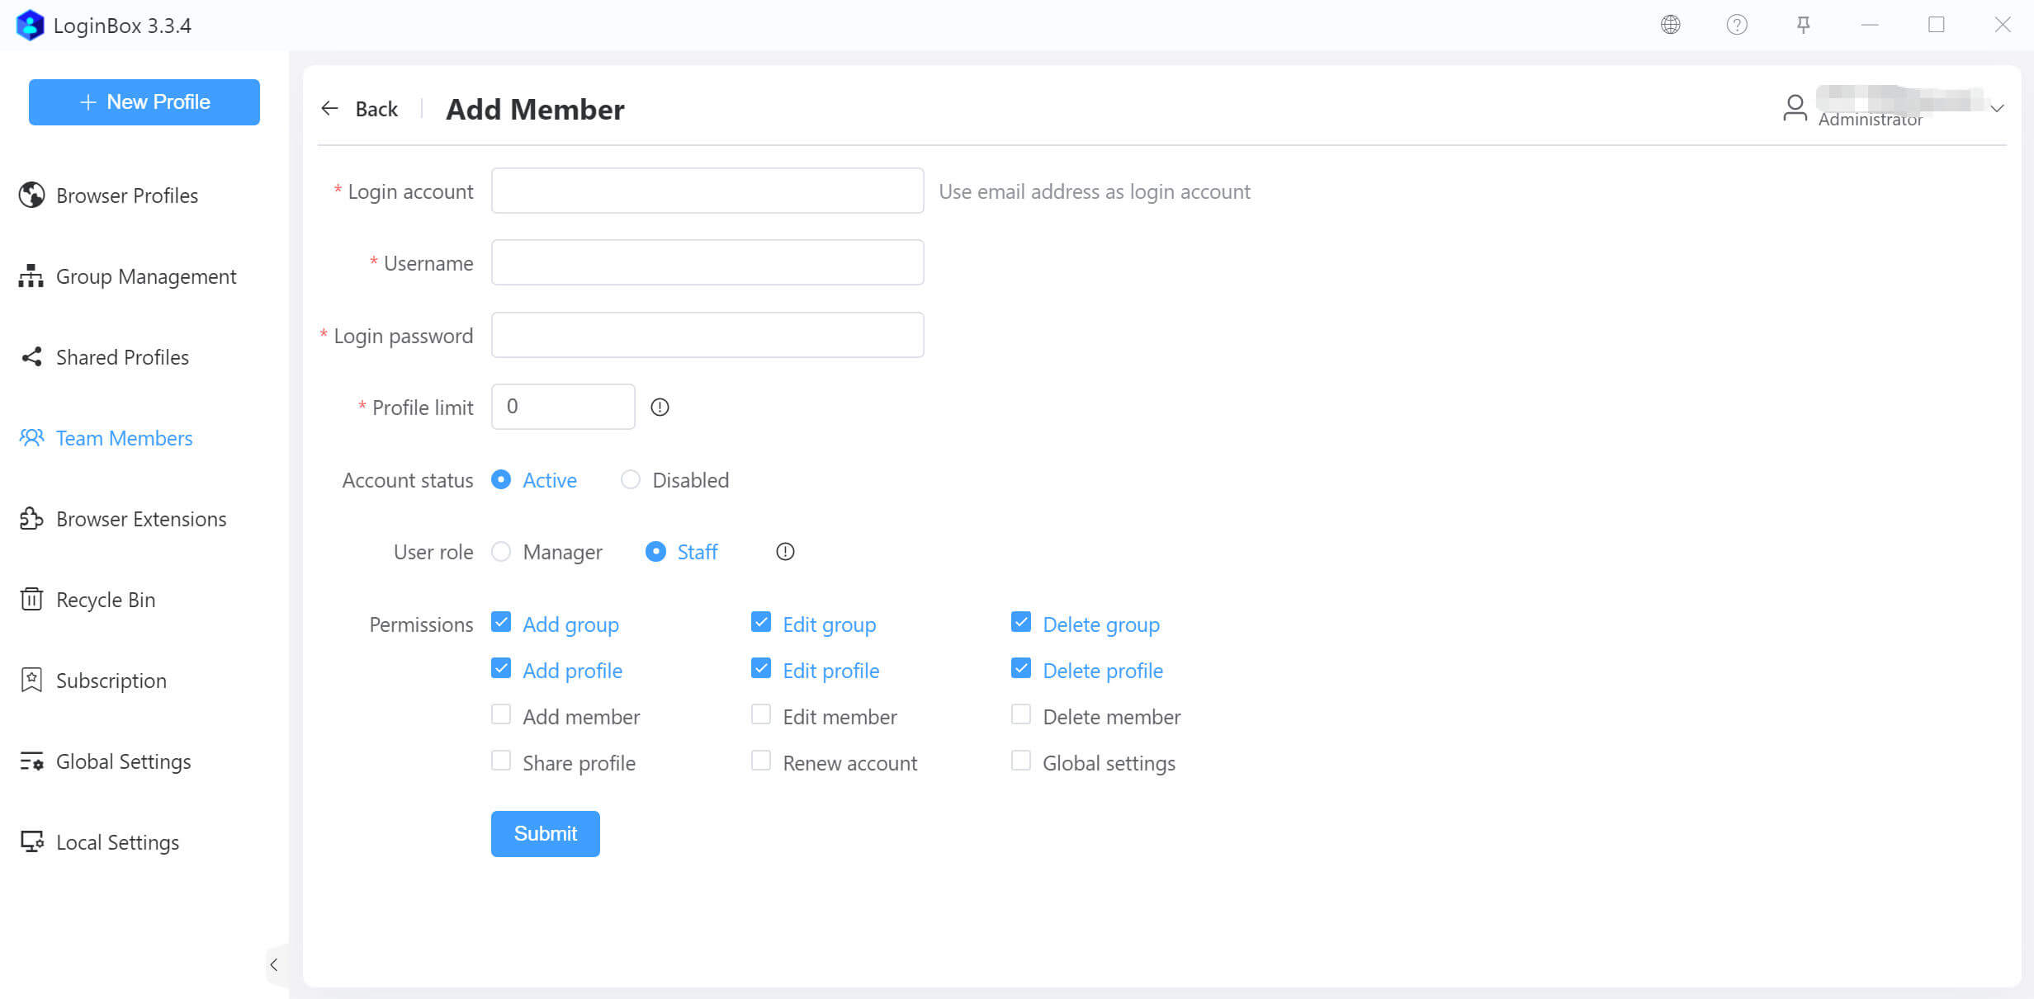Viewport: 2034px width, 999px height.
Task: Uncheck the Delete group permission
Action: tap(1021, 622)
